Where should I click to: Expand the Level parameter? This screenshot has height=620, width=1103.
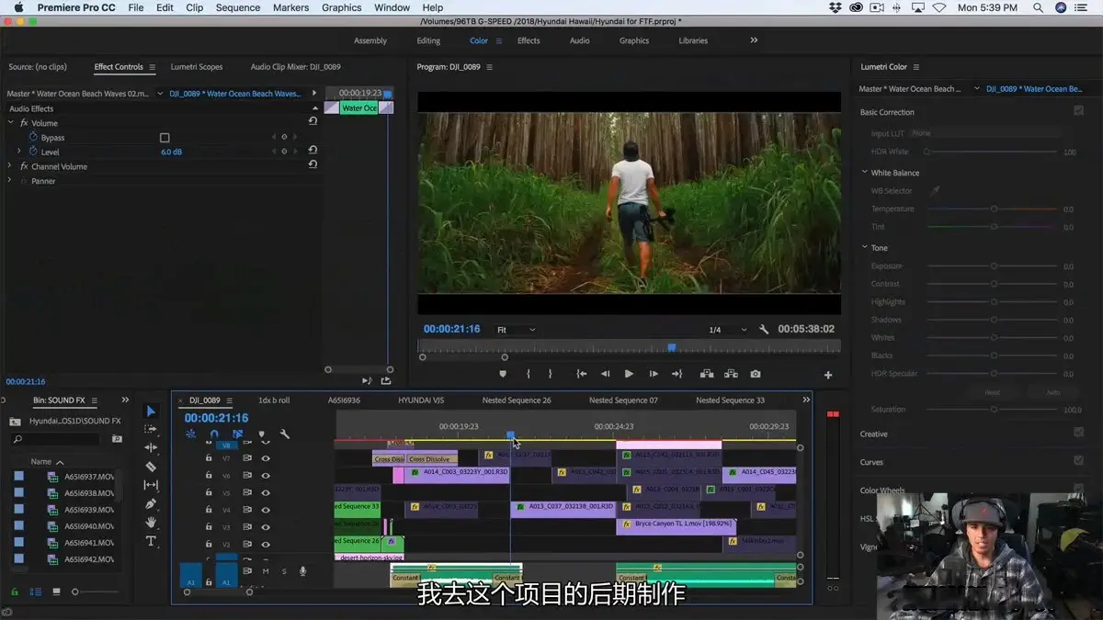(x=19, y=152)
